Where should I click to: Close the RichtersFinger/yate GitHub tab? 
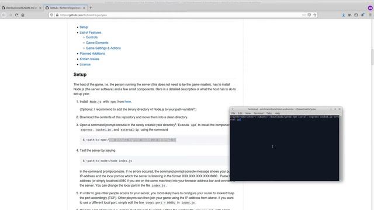pos(84,8)
